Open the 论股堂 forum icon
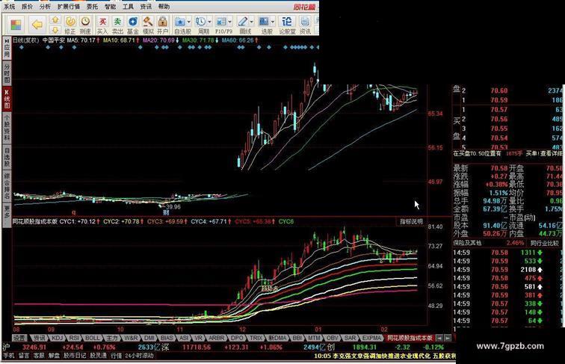This screenshot has width=565, height=364. click(x=287, y=25)
